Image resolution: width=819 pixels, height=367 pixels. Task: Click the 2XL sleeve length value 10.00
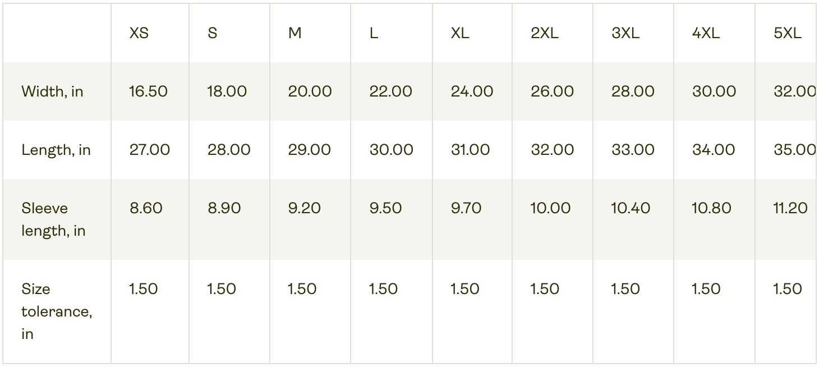[550, 208]
